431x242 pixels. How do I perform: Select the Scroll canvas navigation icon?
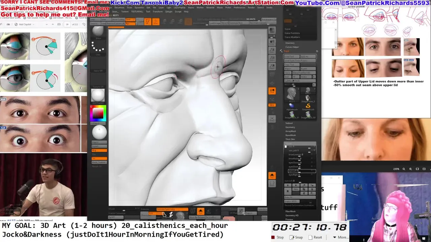click(x=272, y=42)
